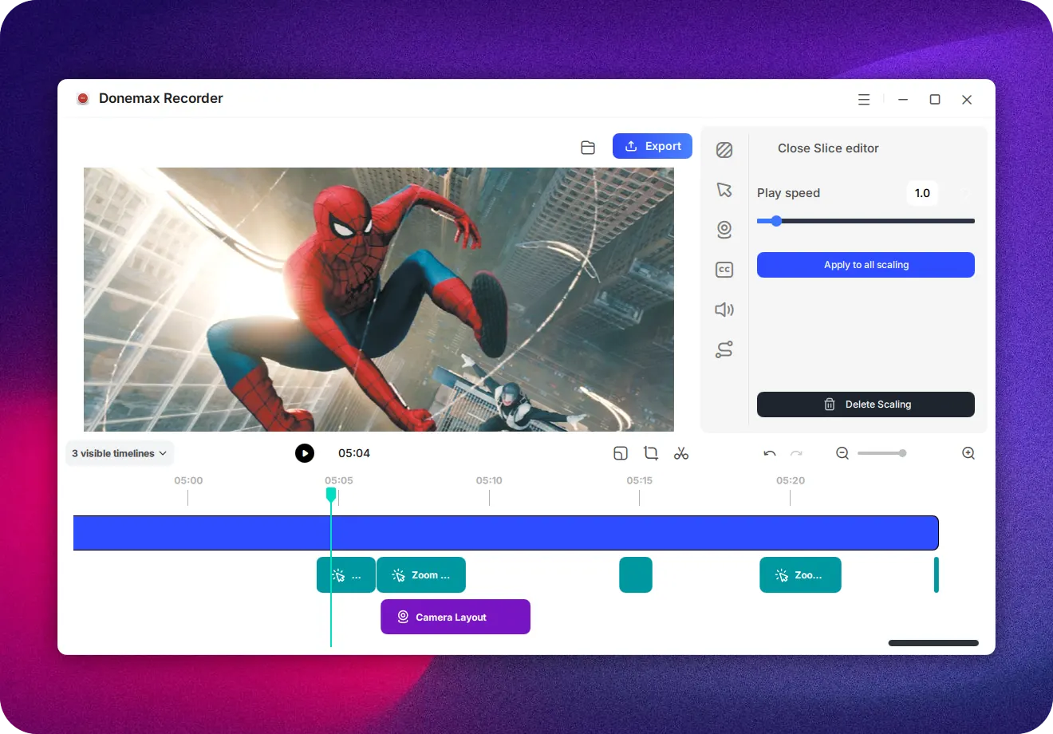Apply to all scaling
Viewport: 1053px width, 734px height.
pos(866,265)
